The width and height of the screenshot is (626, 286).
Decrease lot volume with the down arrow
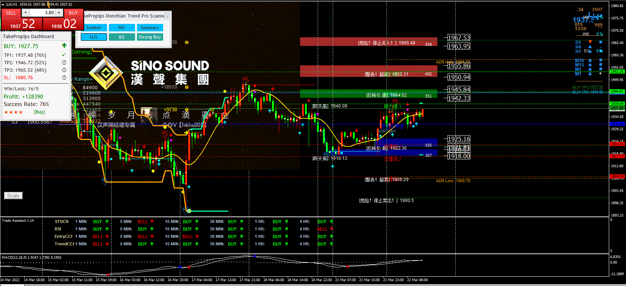25,13
